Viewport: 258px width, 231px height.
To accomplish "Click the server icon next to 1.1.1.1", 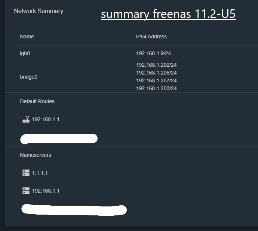I will (x=26, y=173).
